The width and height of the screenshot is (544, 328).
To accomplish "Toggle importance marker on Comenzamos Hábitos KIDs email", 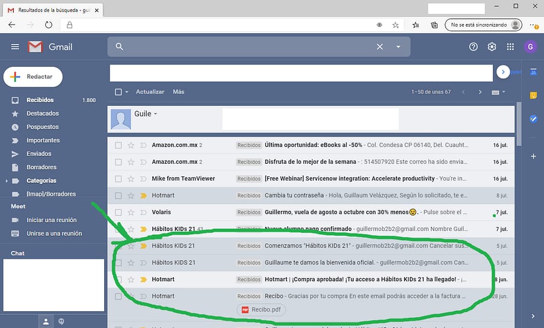I will tap(143, 246).
